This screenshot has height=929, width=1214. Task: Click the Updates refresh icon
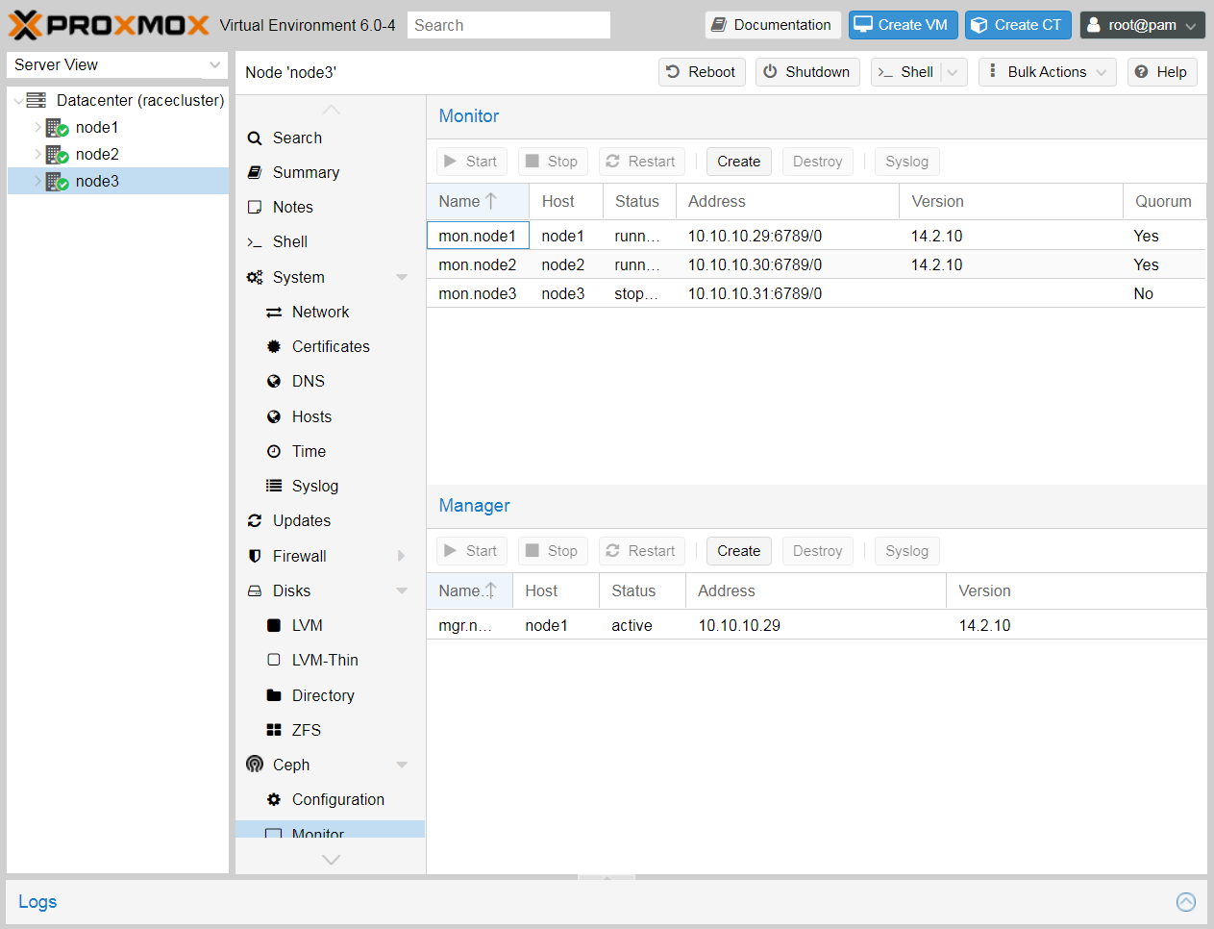pos(255,521)
